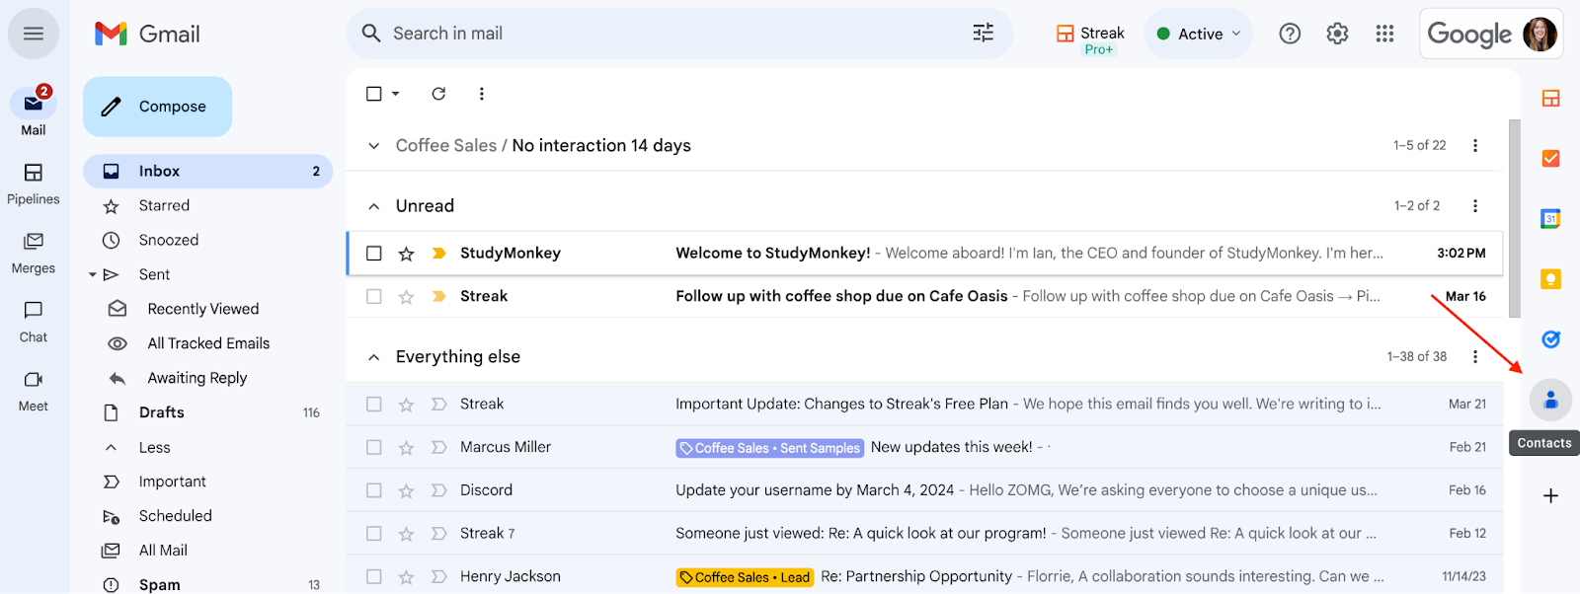The height and width of the screenshot is (594, 1580).
Task: Collapse the folder list with Less
Action: tap(154, 447)
